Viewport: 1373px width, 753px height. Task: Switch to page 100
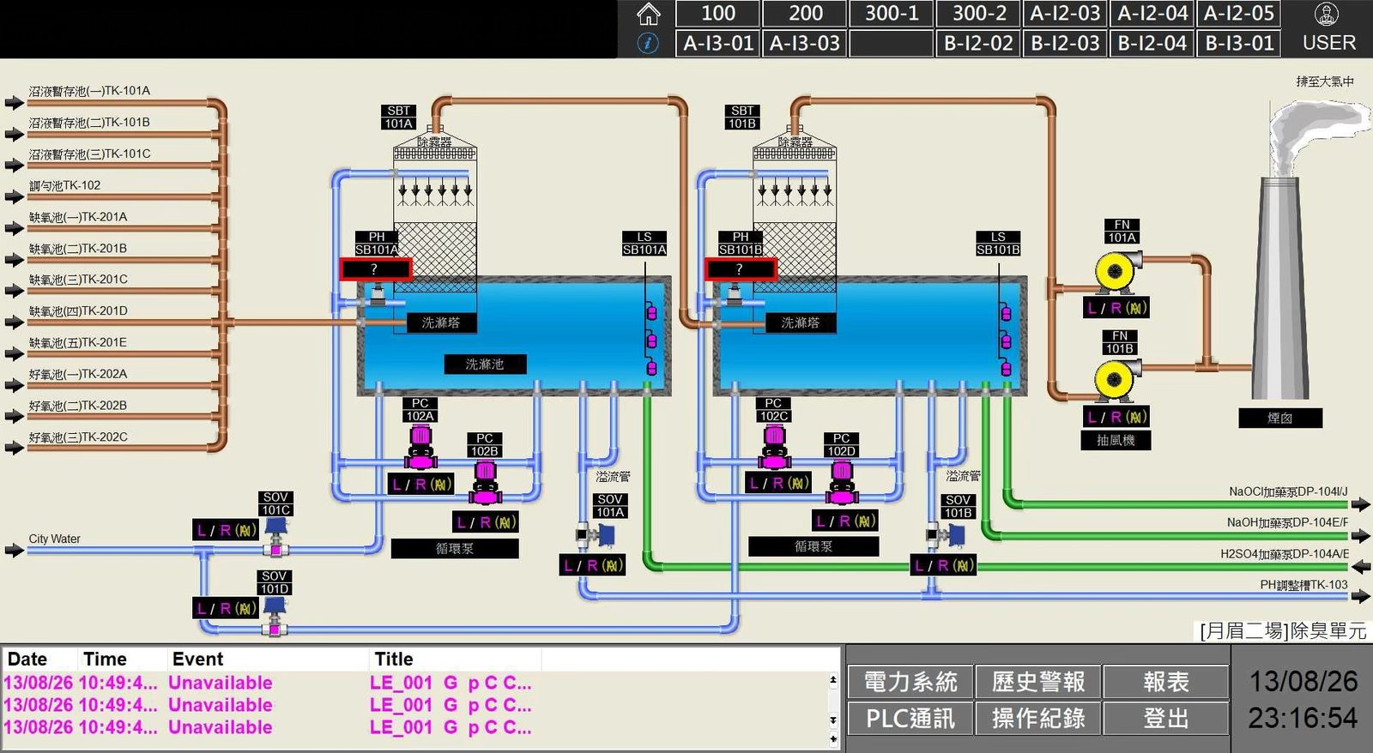(x=717, y=14)
